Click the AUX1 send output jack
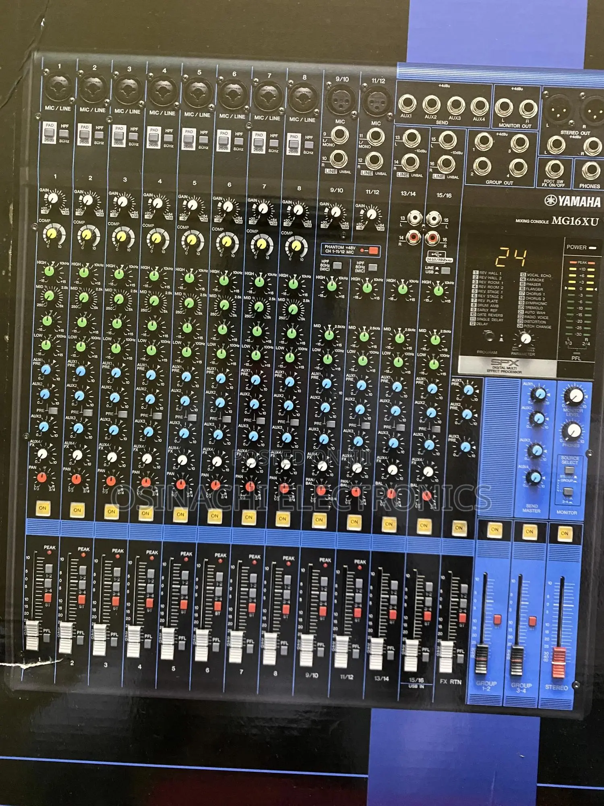This screenshot has width=604, height=806. point(407,104)
